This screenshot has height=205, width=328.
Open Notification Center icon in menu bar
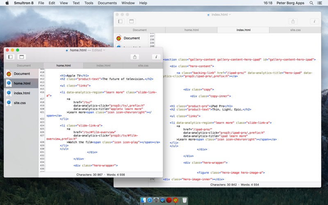pos(319,3)
